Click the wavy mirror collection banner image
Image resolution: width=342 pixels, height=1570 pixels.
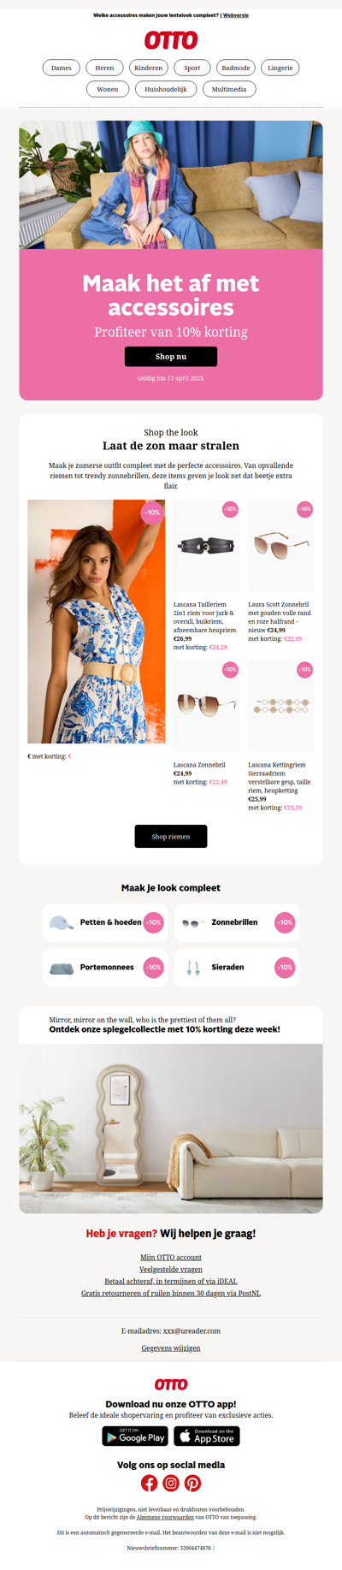171,1128
